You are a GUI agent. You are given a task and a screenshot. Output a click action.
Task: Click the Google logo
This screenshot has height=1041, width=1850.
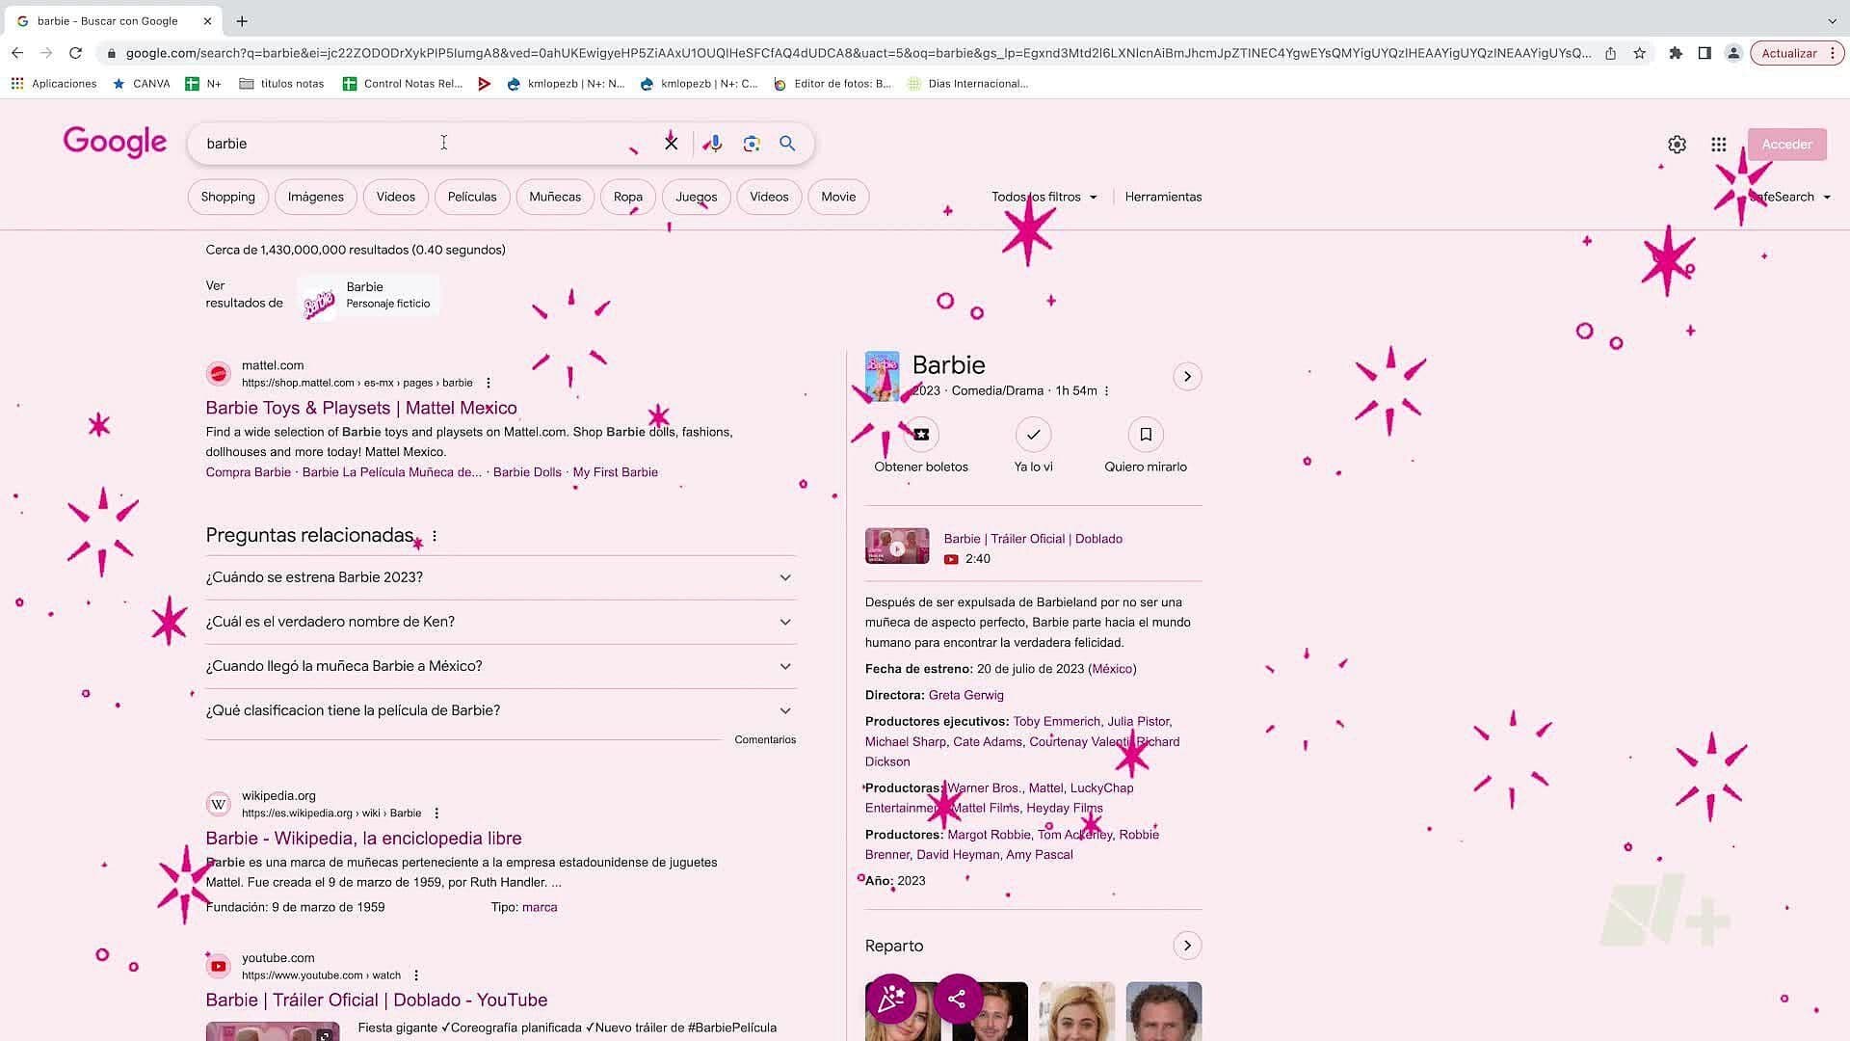click(x=115, y=143)
